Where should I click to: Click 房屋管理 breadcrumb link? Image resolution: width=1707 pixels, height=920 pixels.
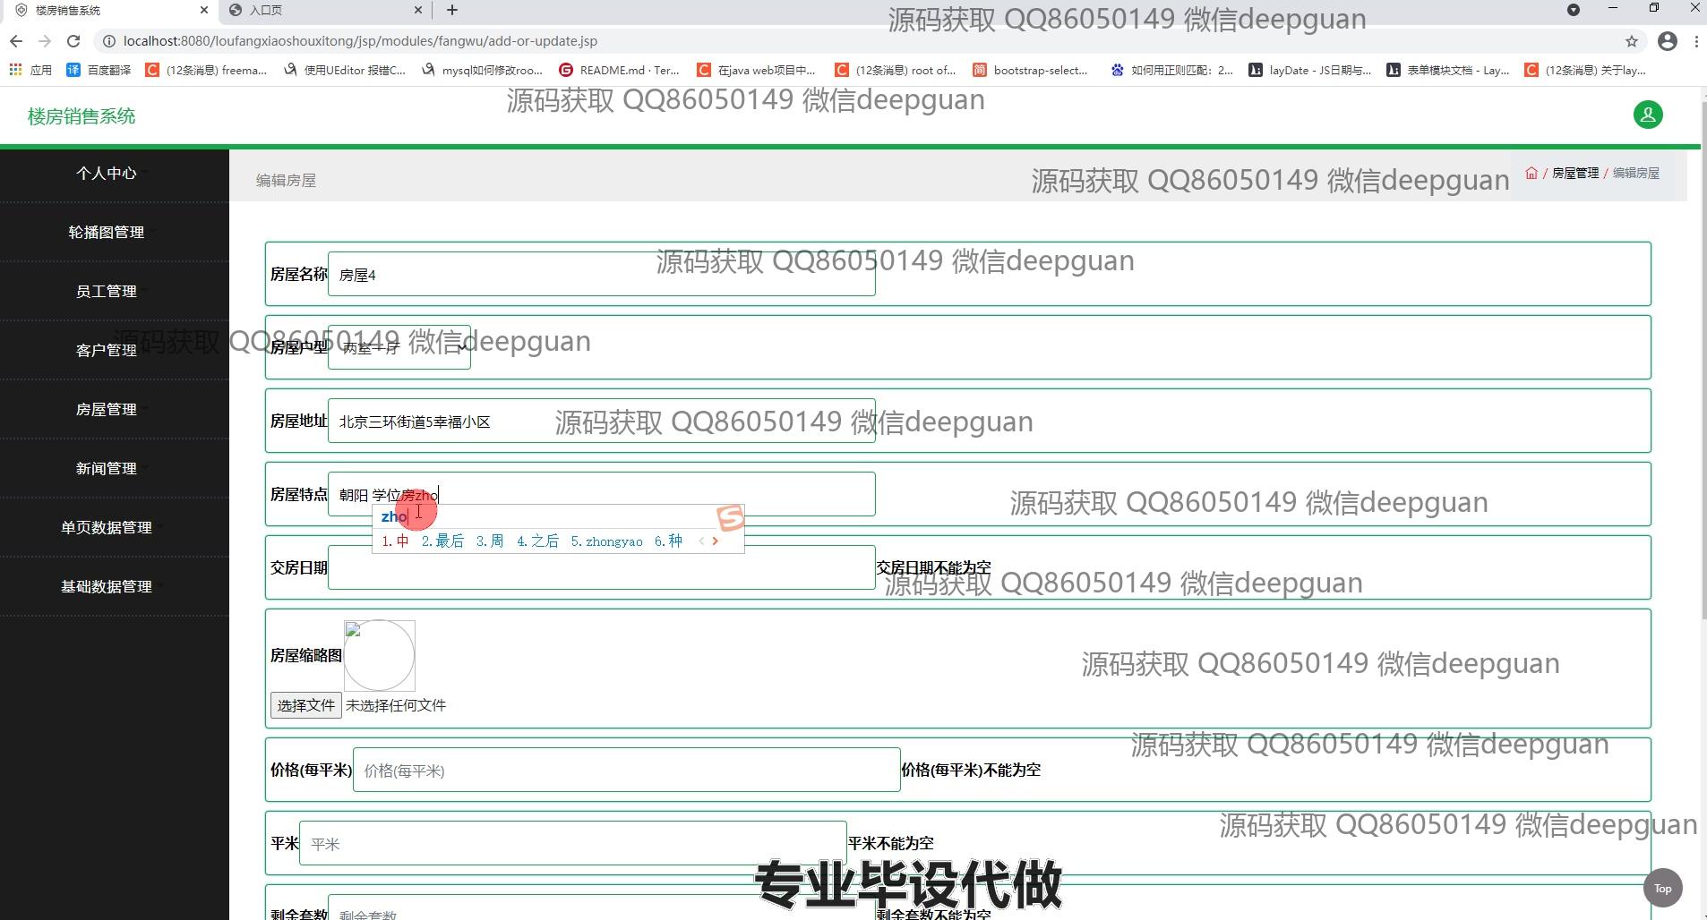coord(1574,173)
